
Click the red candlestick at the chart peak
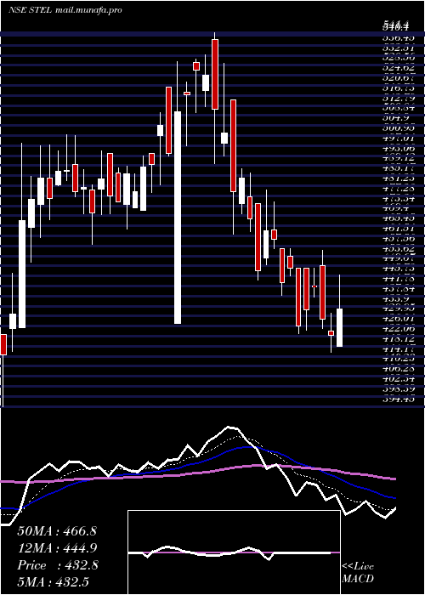coord(215,75)
